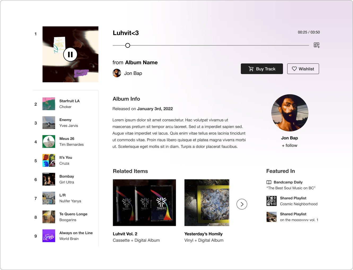Click the Starfruit LA album art
The image size is (353, 270).
(49, 104)
